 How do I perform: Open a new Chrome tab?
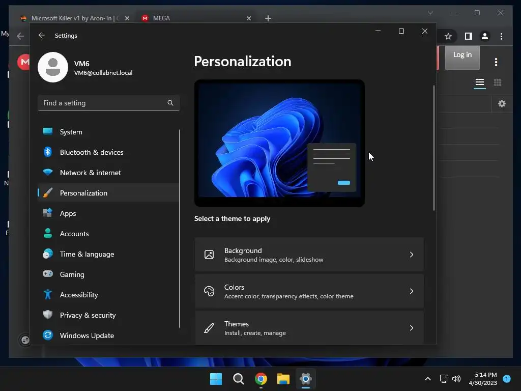pos(268,18)
